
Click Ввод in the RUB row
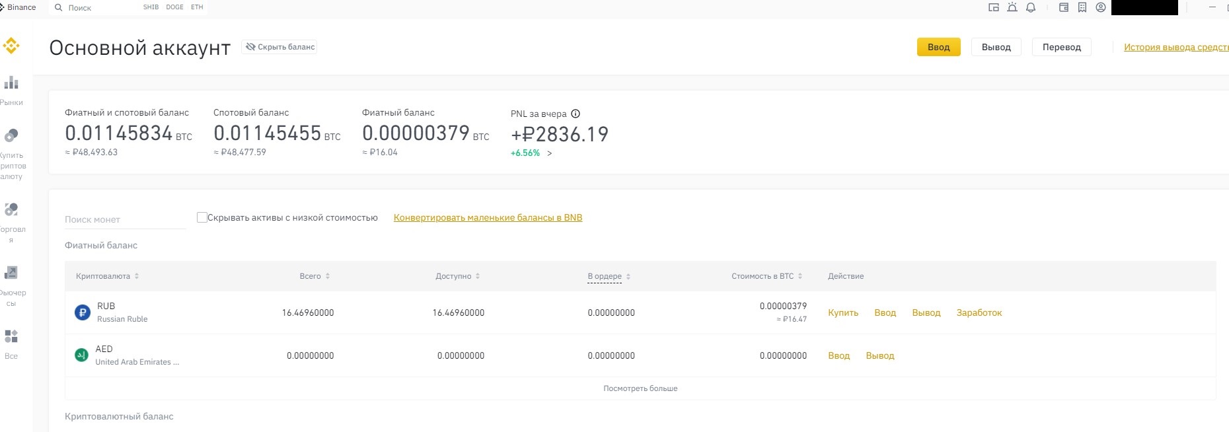coord(885,312)
